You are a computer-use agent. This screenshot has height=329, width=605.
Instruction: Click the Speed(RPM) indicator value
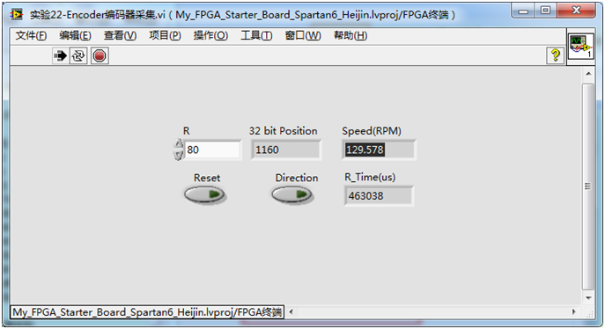tap(365, 150)
